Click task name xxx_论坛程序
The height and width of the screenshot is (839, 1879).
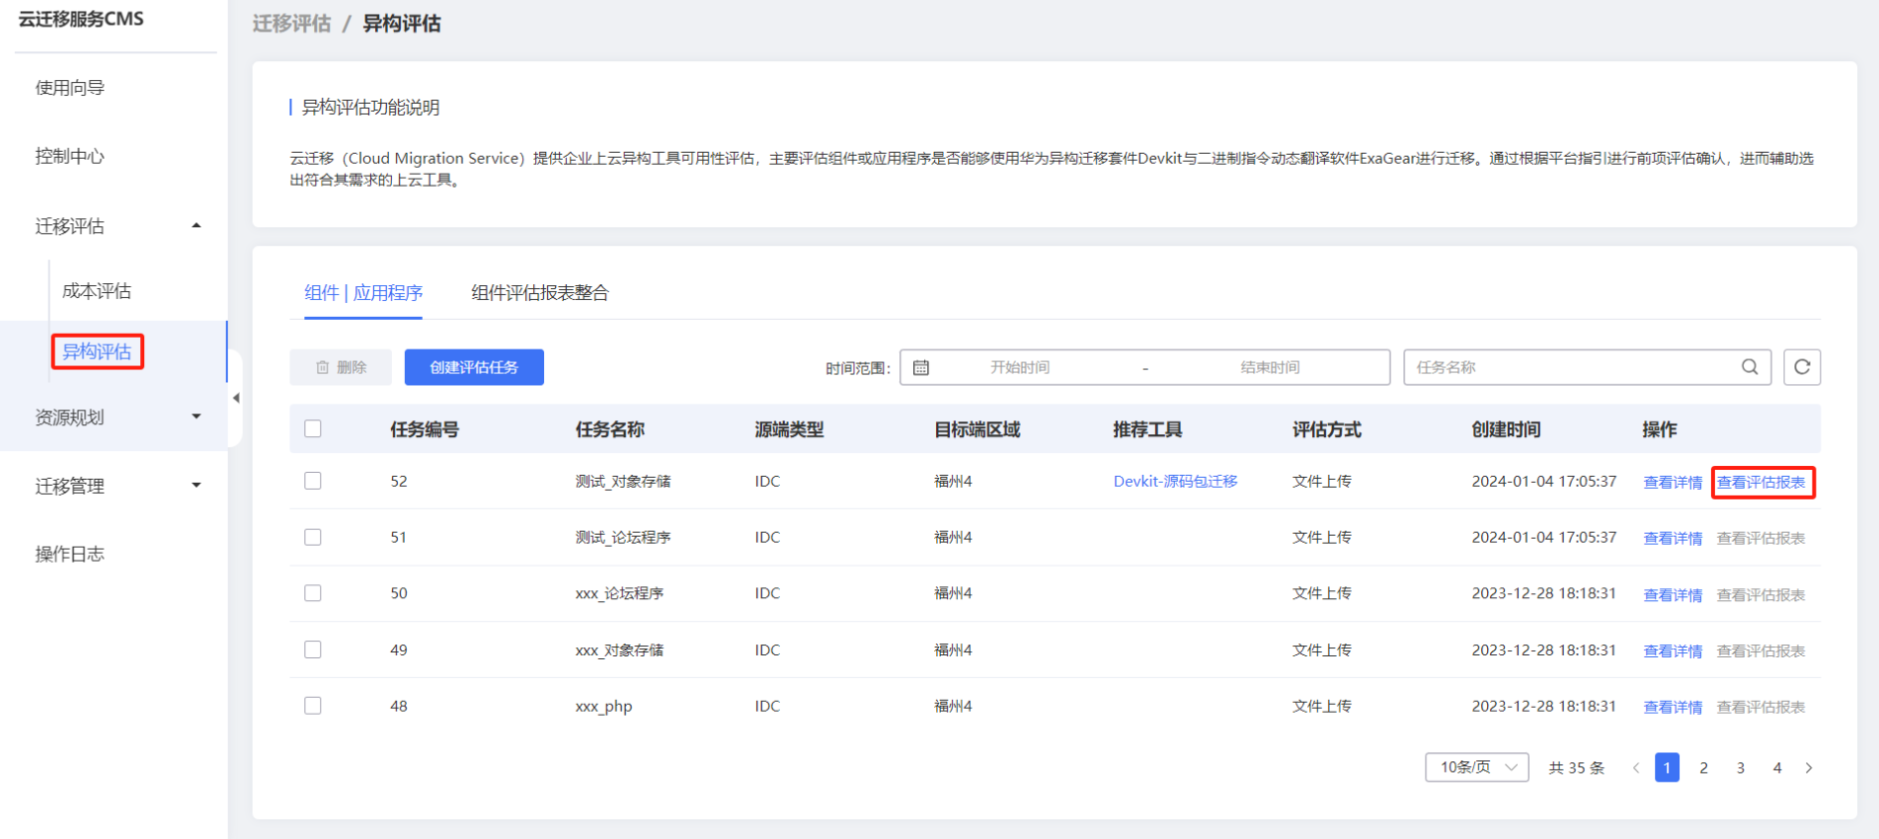pos(619,593)
